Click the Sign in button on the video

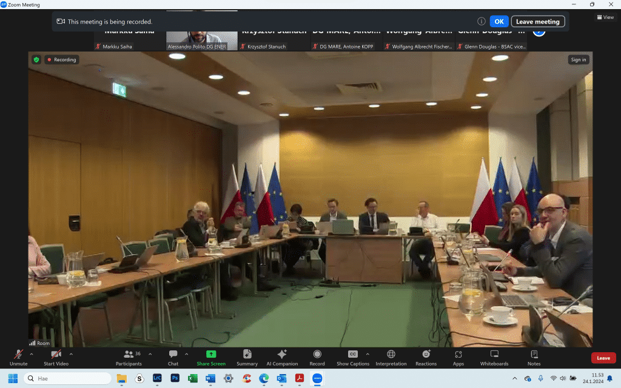click(x=578, y=60)
